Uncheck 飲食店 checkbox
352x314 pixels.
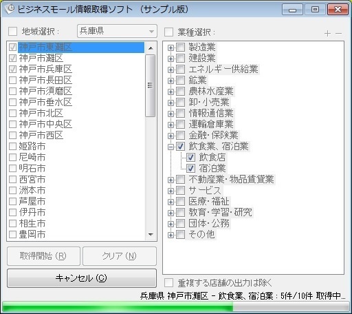[x=190, y=158]
